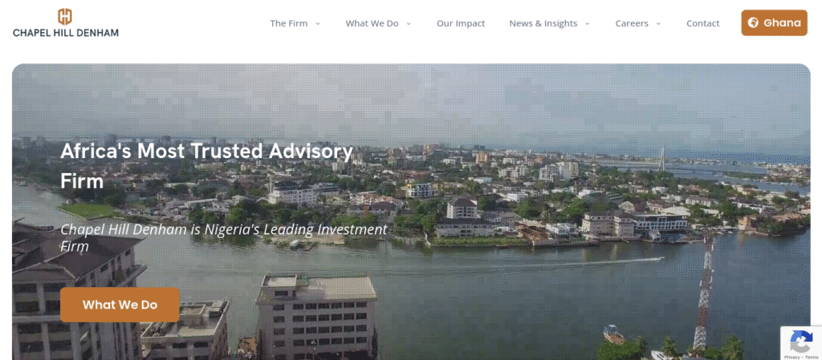Click the reCAPTCHA badge icon
This screenshot has width=822, height=360.
(801, 343)
